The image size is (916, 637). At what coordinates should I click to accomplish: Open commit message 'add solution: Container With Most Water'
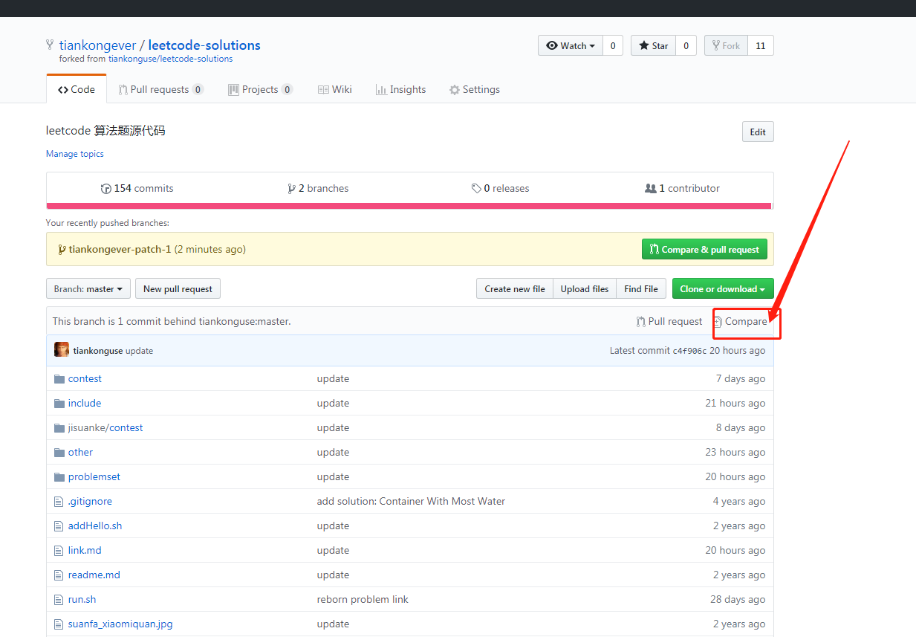click(x=411, y=502)
